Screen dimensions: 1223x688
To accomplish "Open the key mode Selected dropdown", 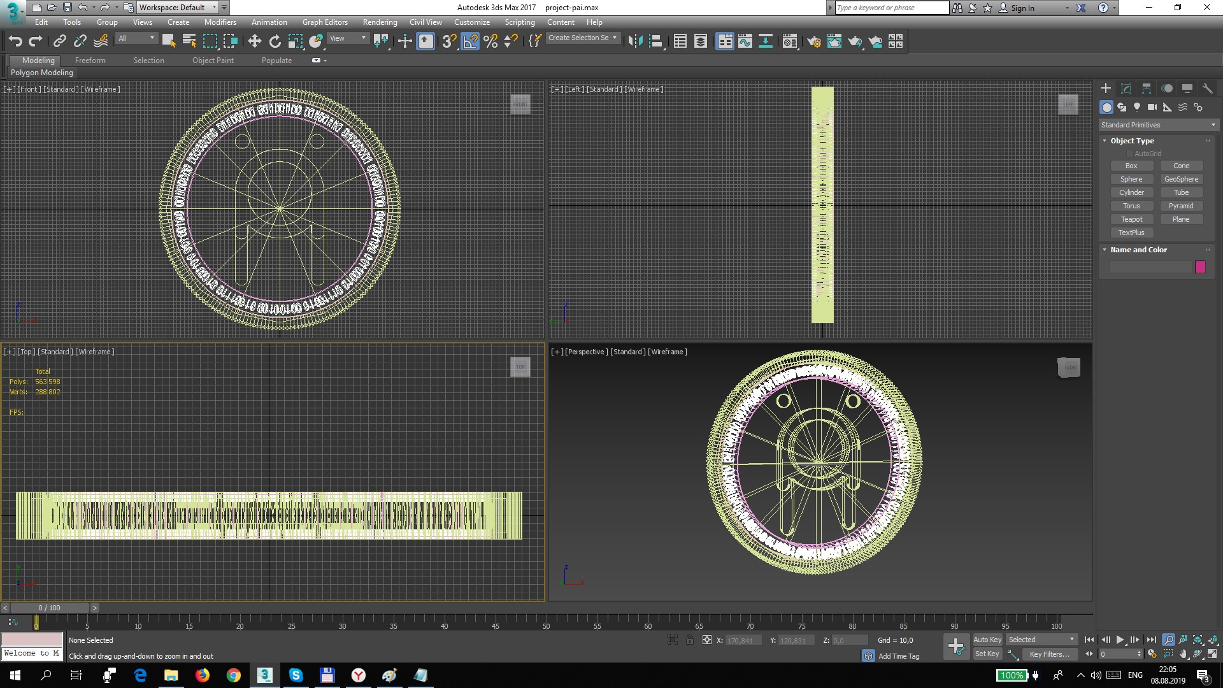I will pos(1041,640).
